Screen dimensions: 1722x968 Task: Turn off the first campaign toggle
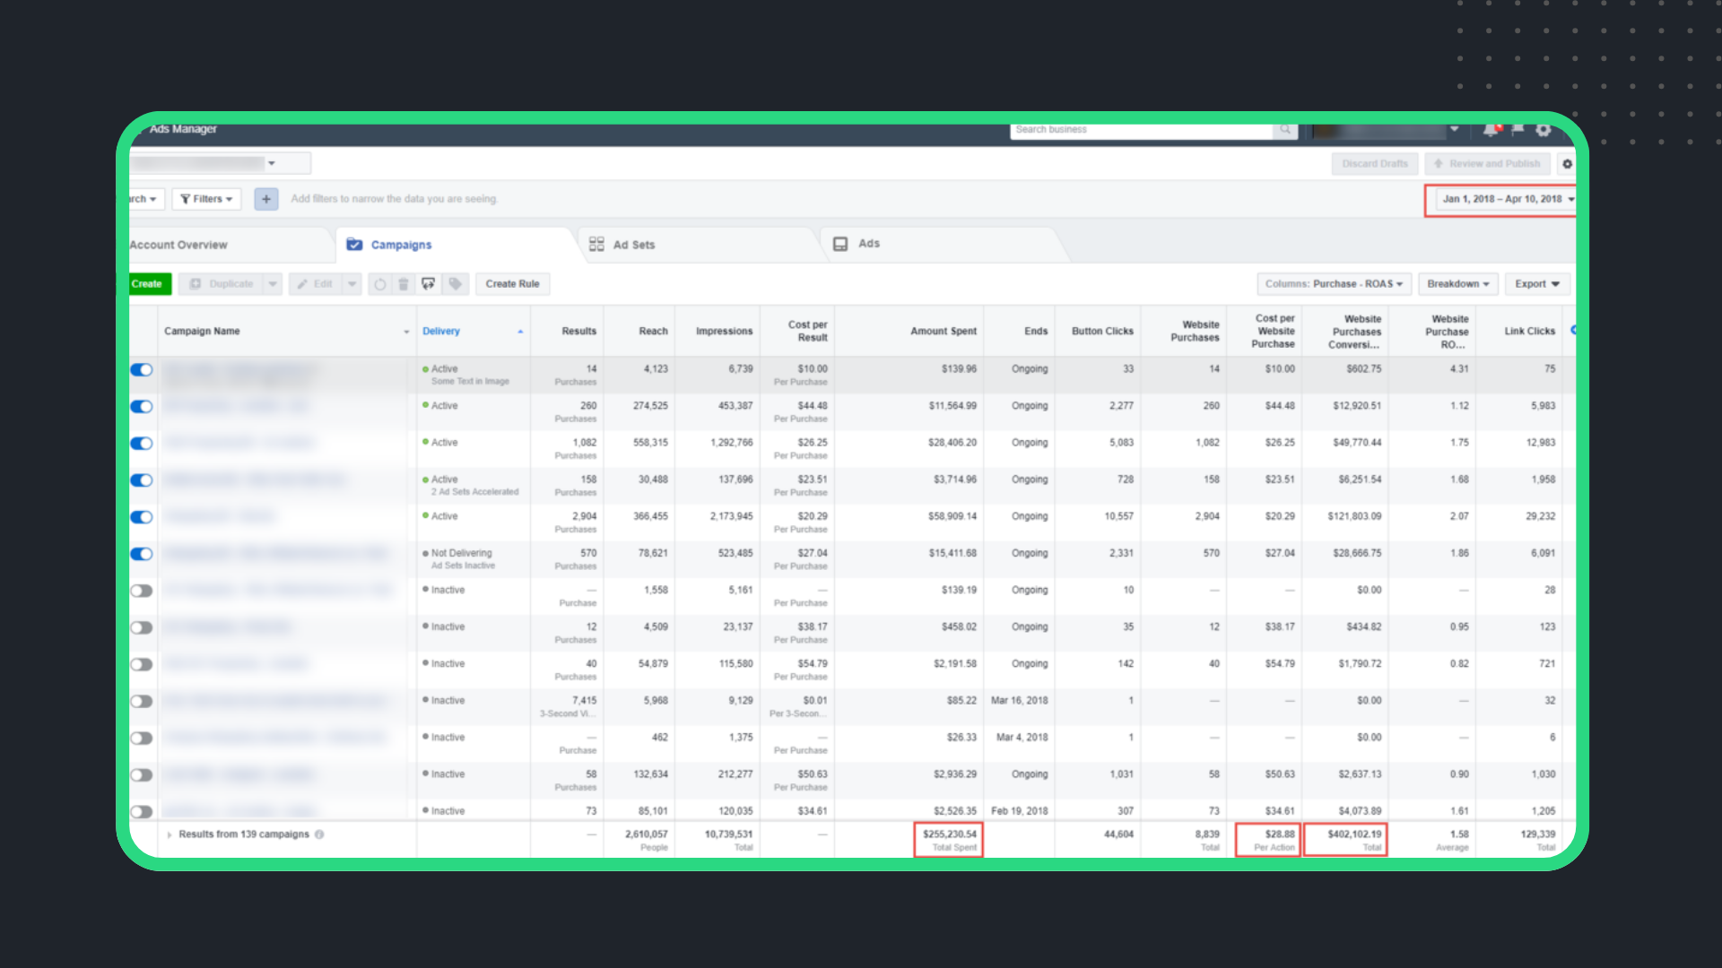(142, 369)
